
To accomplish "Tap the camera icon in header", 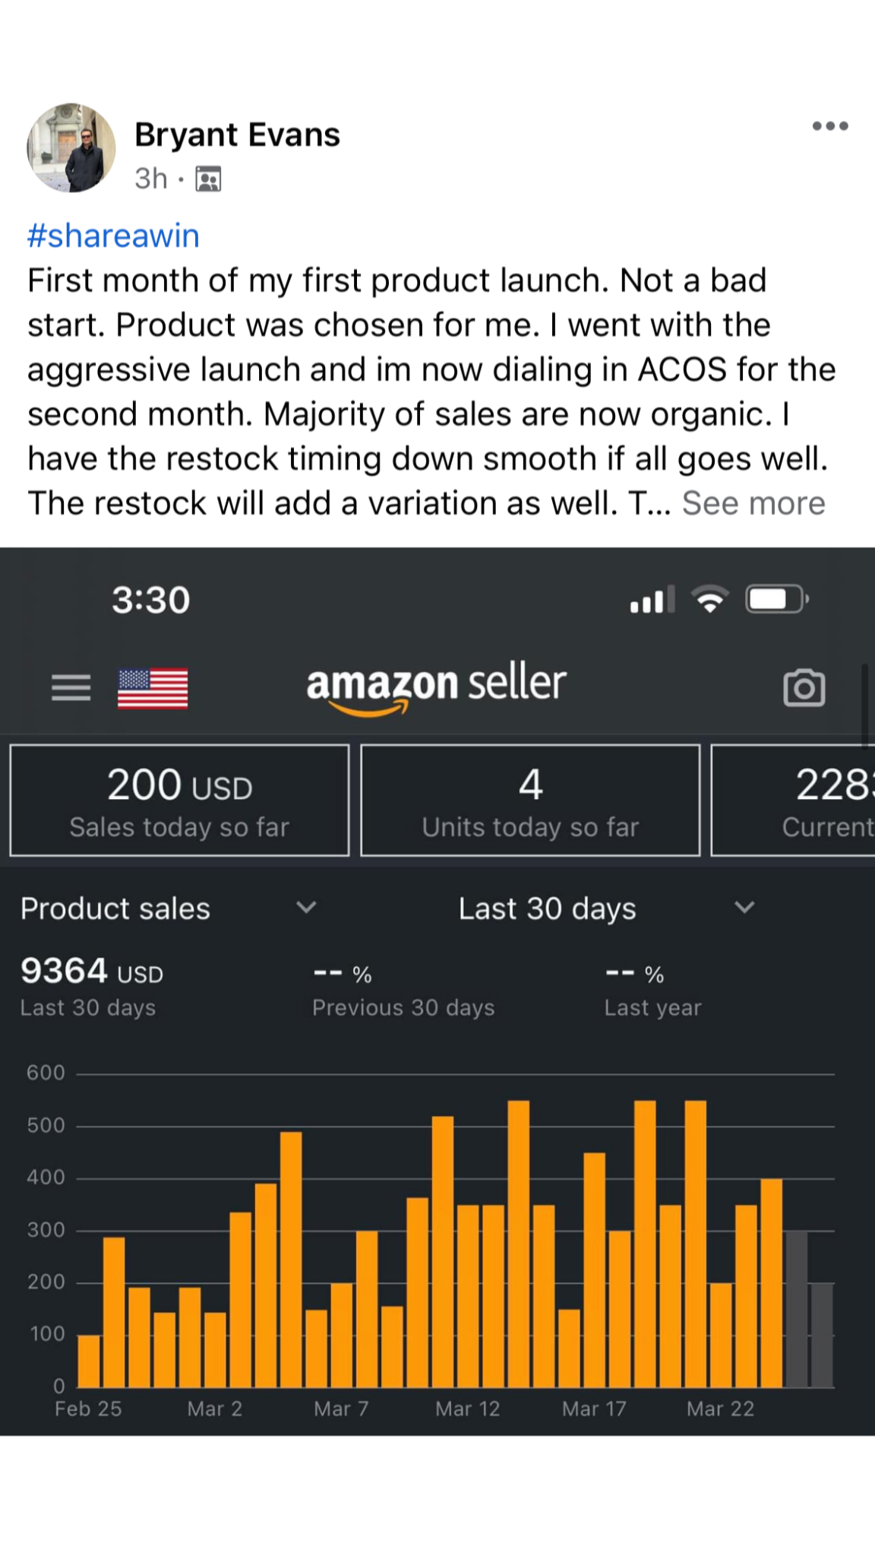I will coord(804,688).
